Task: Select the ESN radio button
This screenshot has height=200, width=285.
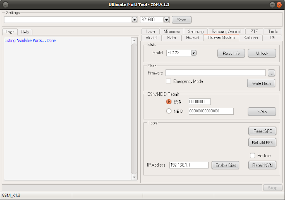Action: pyautogui.click(x=169, y=101)
